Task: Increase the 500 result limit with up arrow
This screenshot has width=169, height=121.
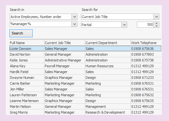Action: tap(156, 23)
